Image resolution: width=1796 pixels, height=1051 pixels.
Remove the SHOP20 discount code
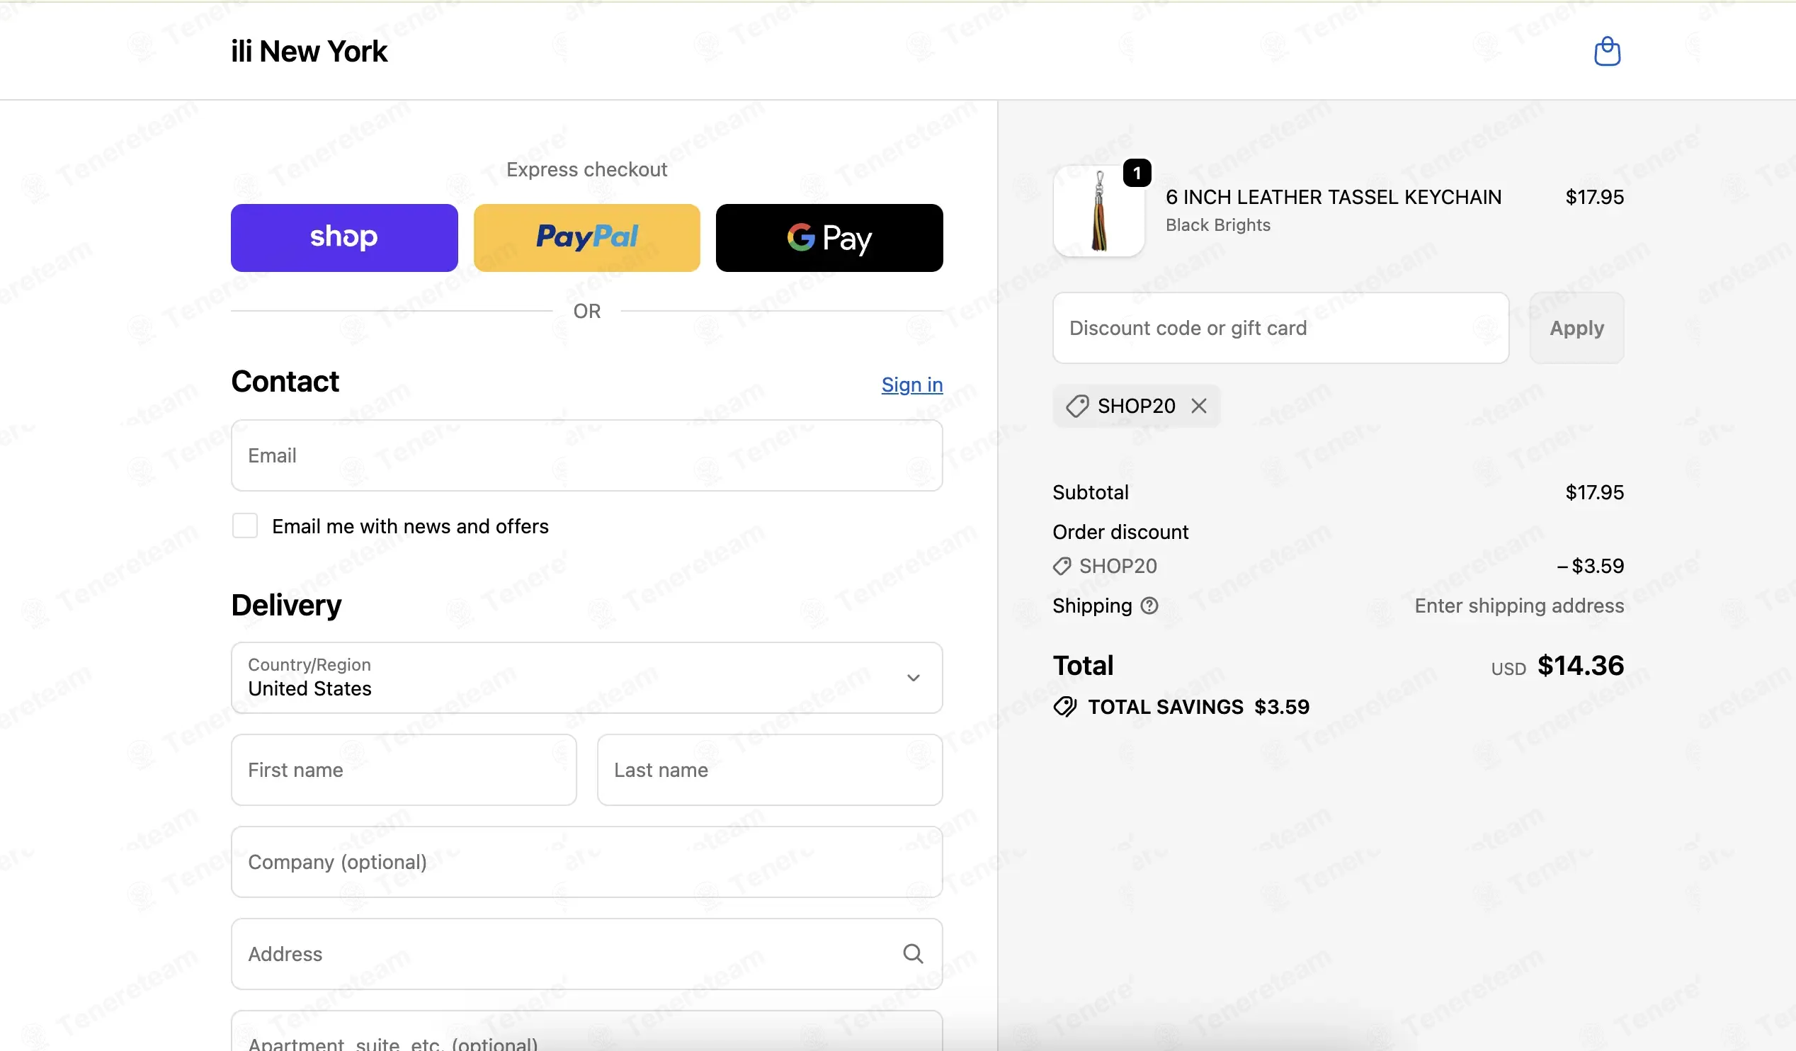point(1199,406)
